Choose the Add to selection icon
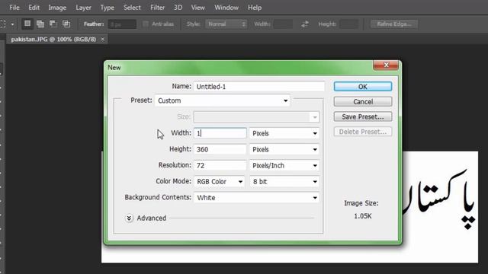Screen dimensions: 488x274 (x=40, y=24)
